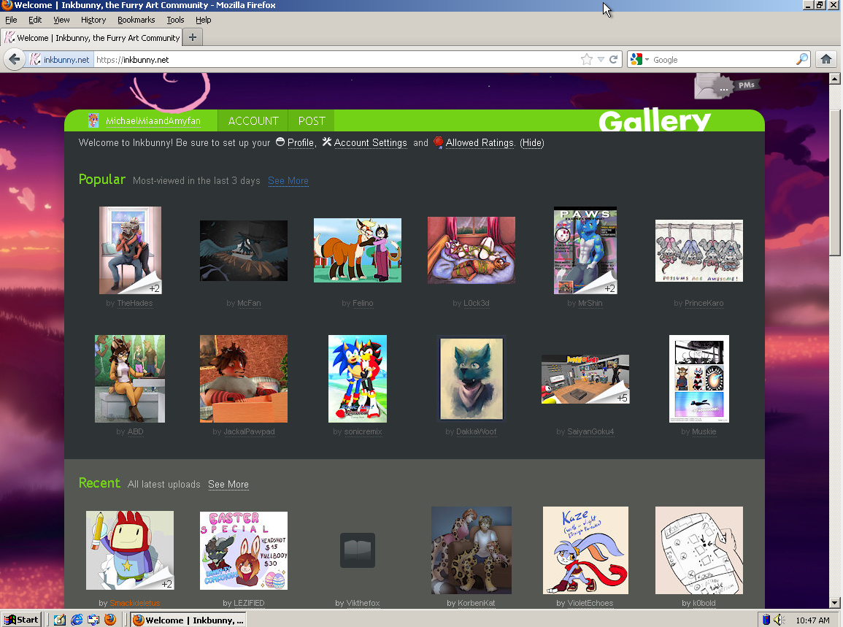Screen dimensions: 843x627
Task: Open the History menu
Action: click(93, 20)
